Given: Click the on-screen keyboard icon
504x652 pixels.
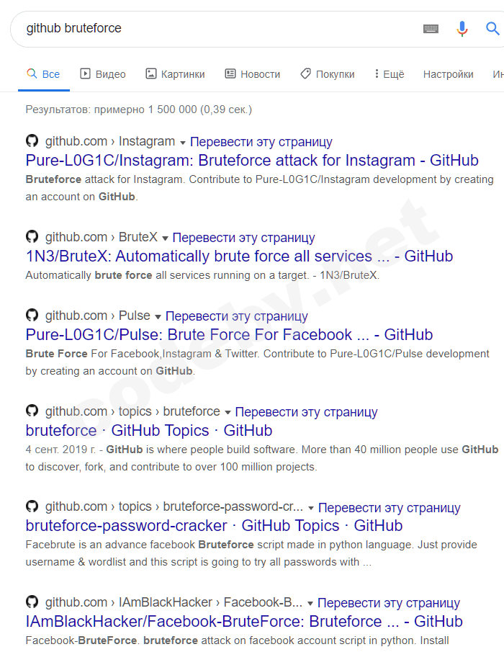Looking at the screenshot, I should pyautogui.click(x=431, y=29).
